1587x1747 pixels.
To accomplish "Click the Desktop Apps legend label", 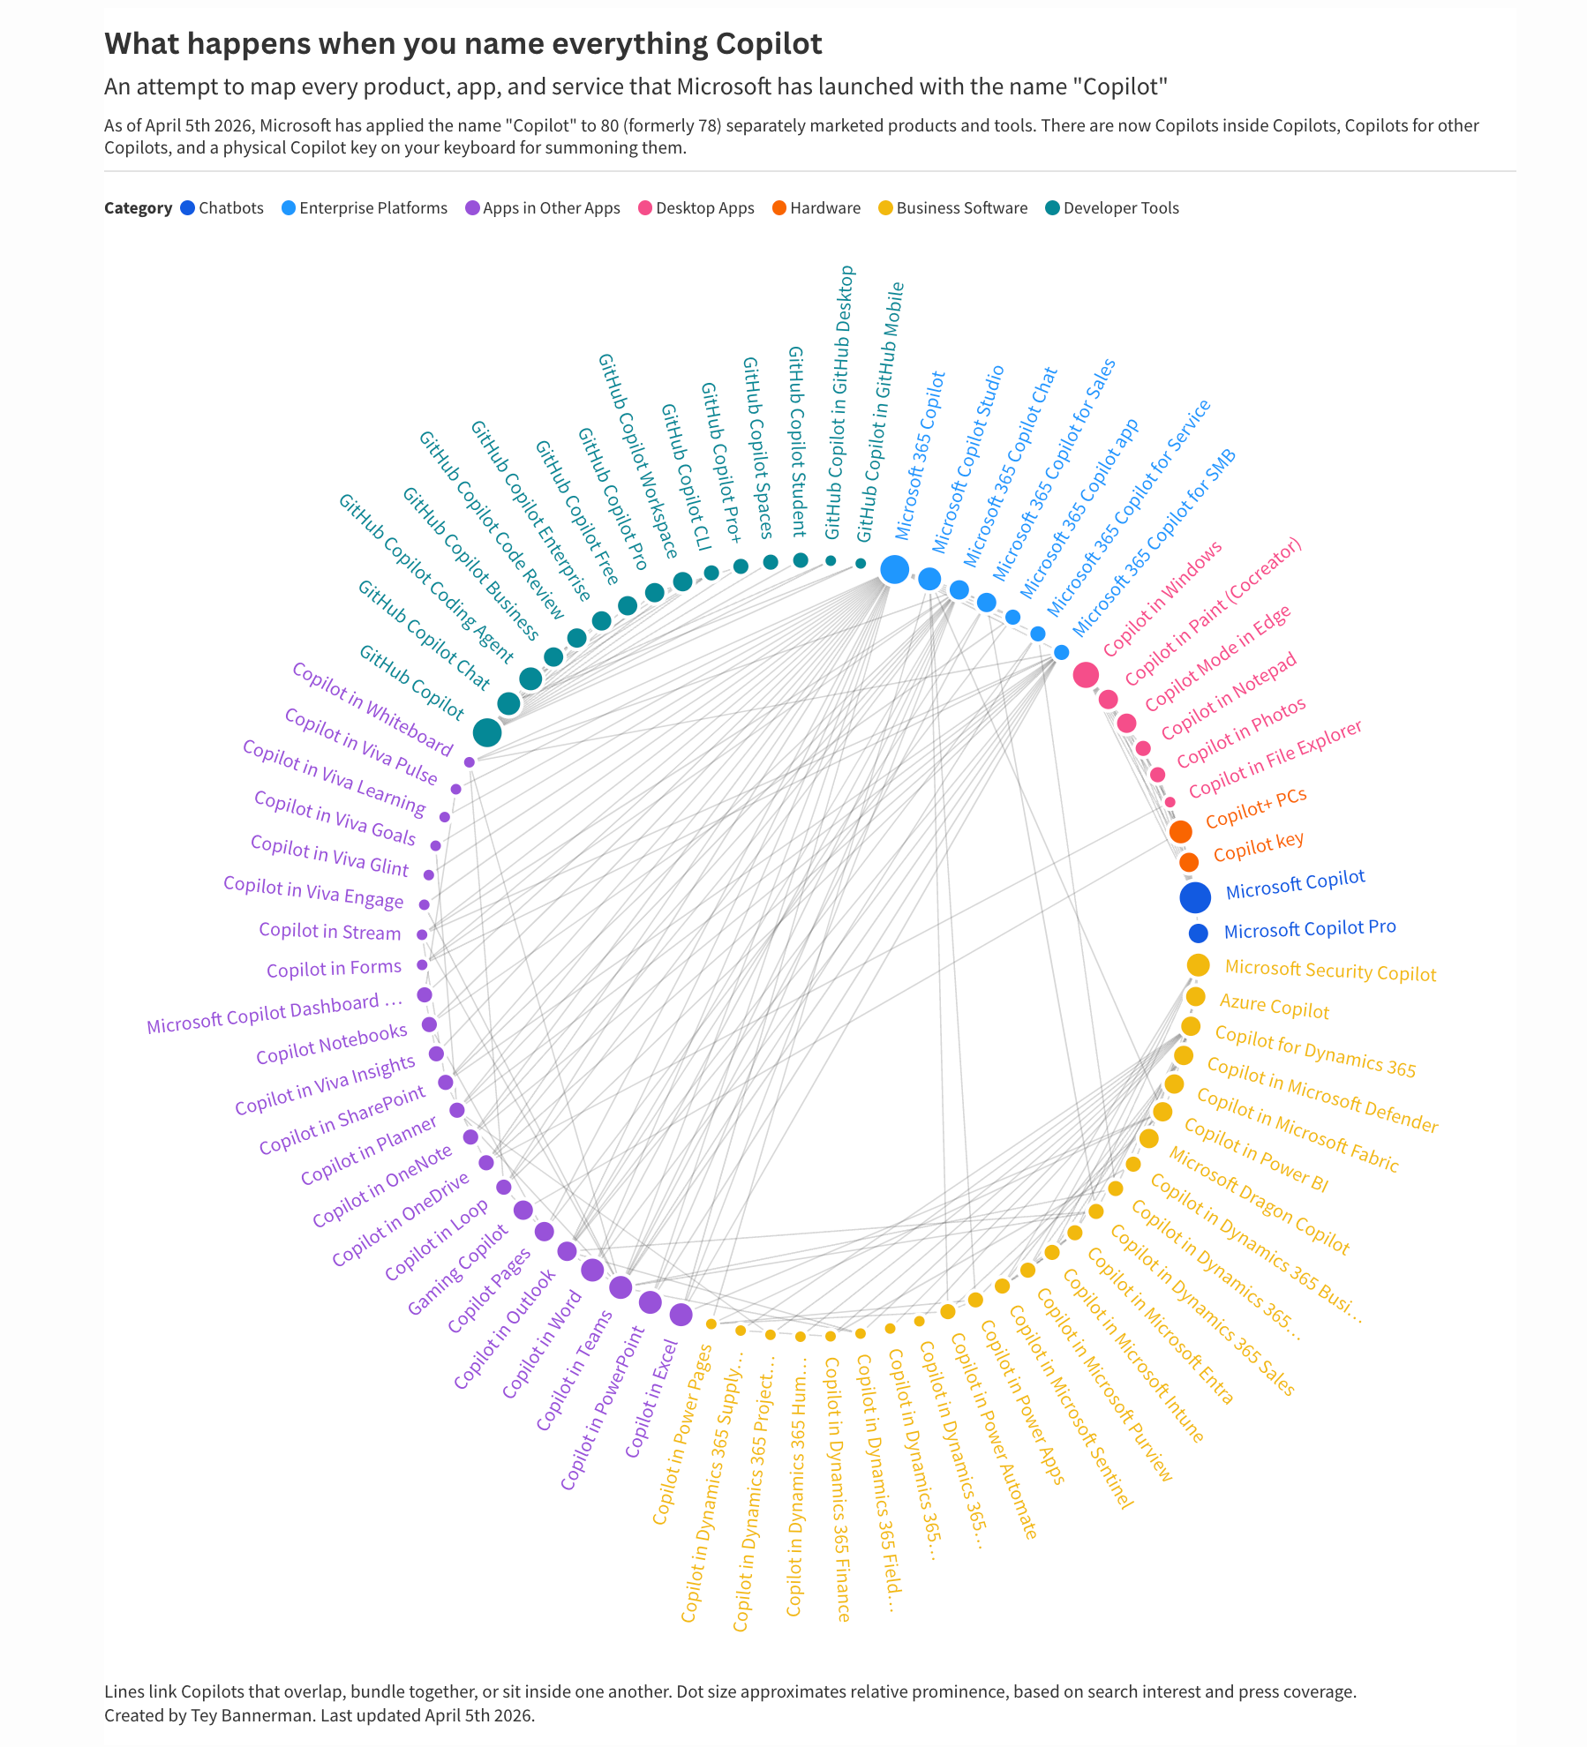I will (x=704, y=208).
